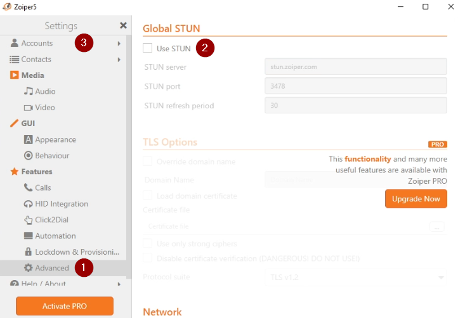Click the Media play icon

14,75
